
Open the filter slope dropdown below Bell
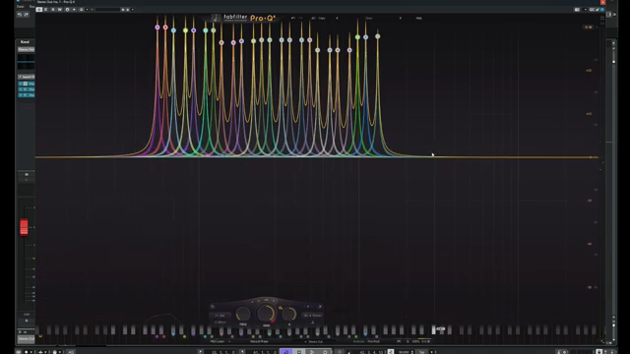tap(220, 322)
